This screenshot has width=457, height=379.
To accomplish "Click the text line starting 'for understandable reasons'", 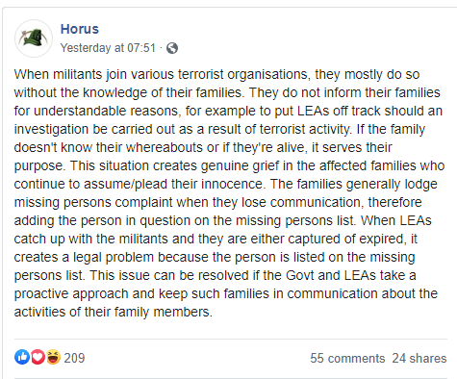I will (228, 111).
